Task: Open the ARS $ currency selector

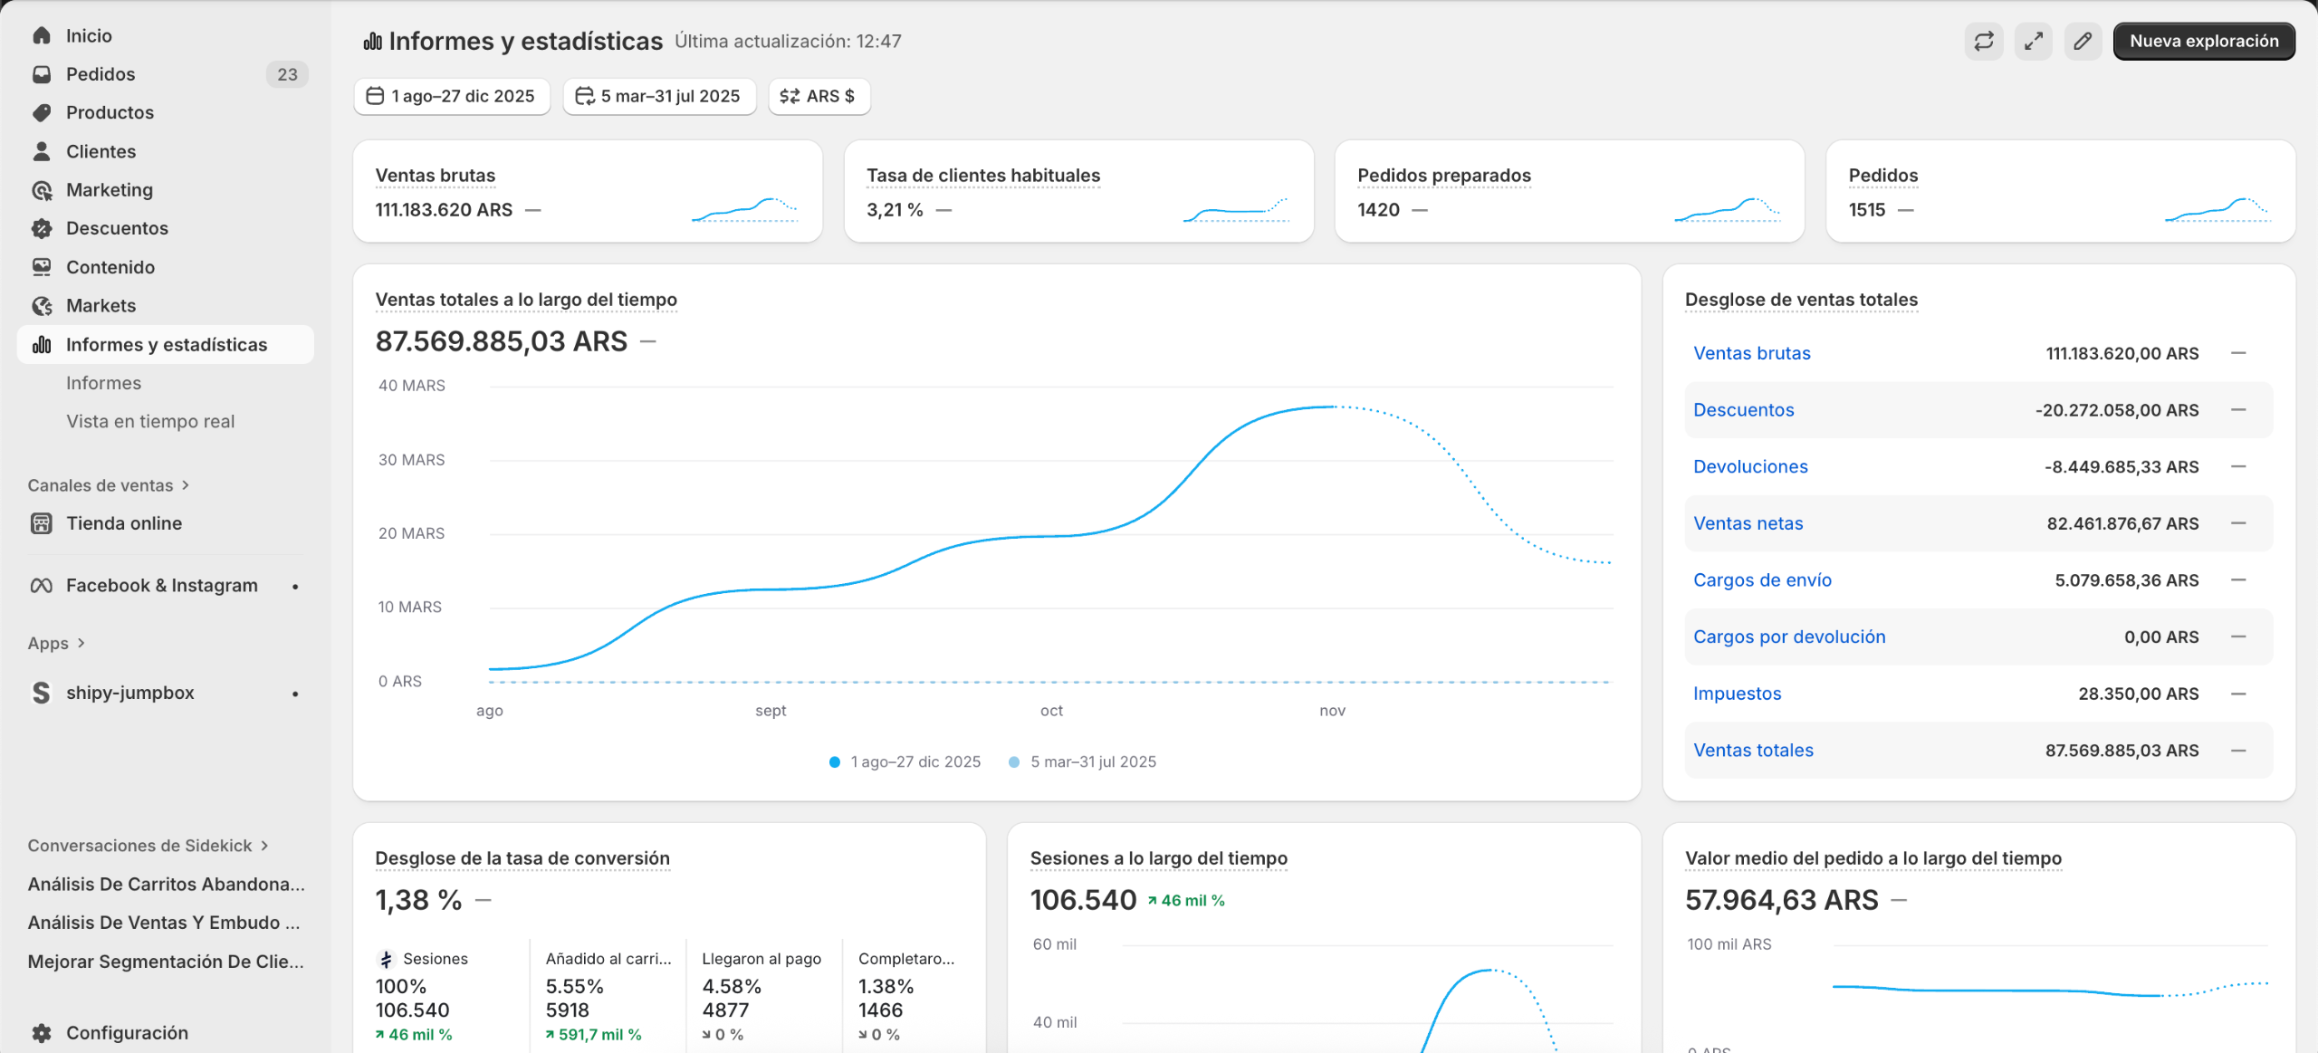Action: [x=819, y=96]
